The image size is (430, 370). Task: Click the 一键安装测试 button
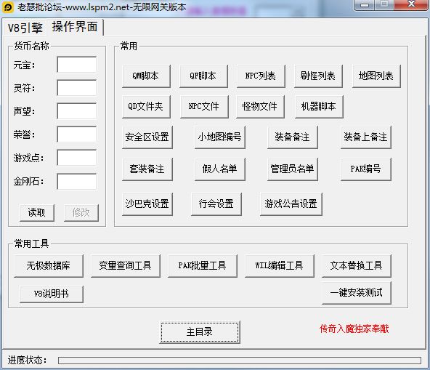click(x=357, y=293)
